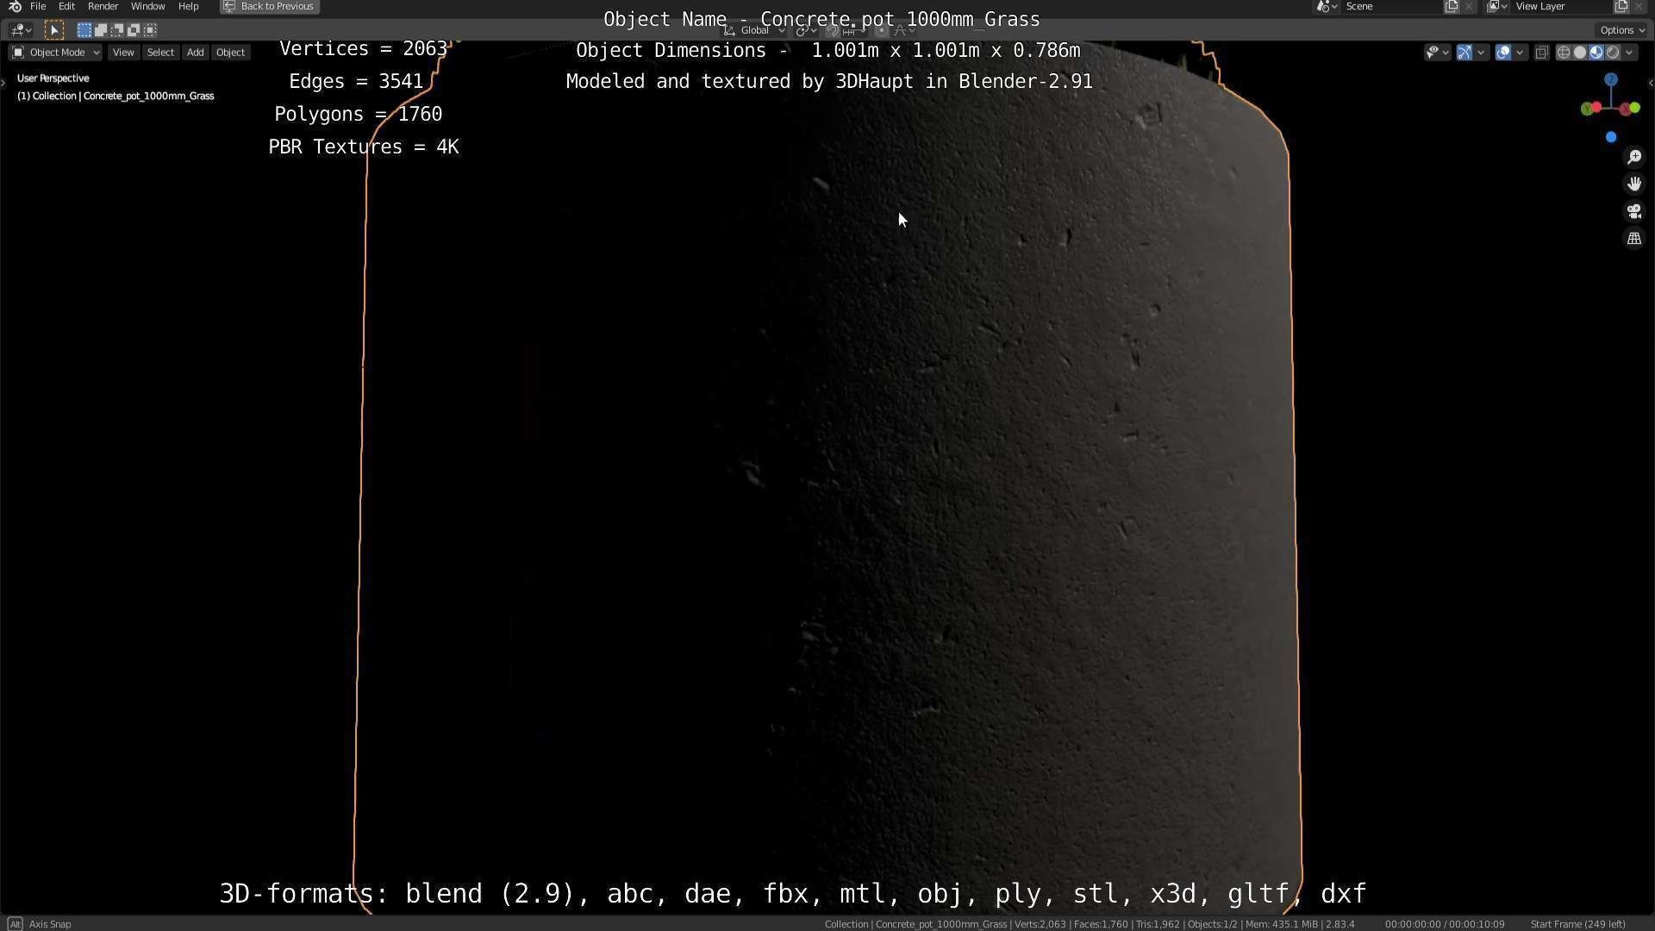The width and height of the screenshot is (1655, 931).
Task: Open the Add menu in the viewport header
Action: tap(195, 53)
